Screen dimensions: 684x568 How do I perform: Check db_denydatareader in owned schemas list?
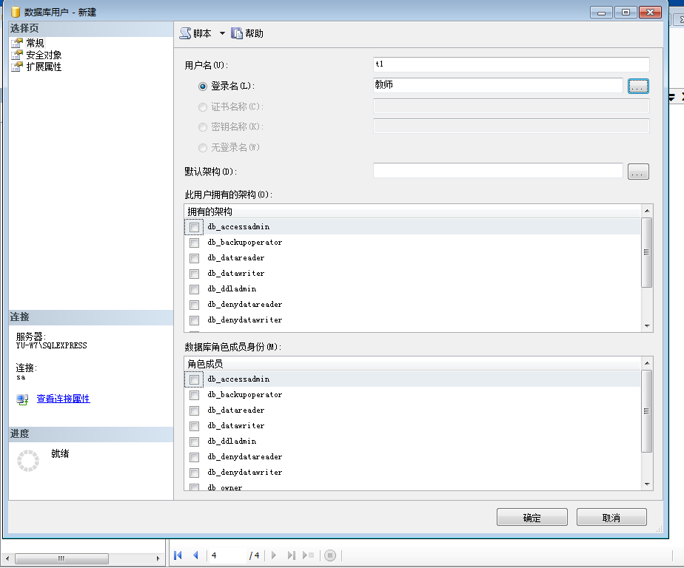point(194,305)
